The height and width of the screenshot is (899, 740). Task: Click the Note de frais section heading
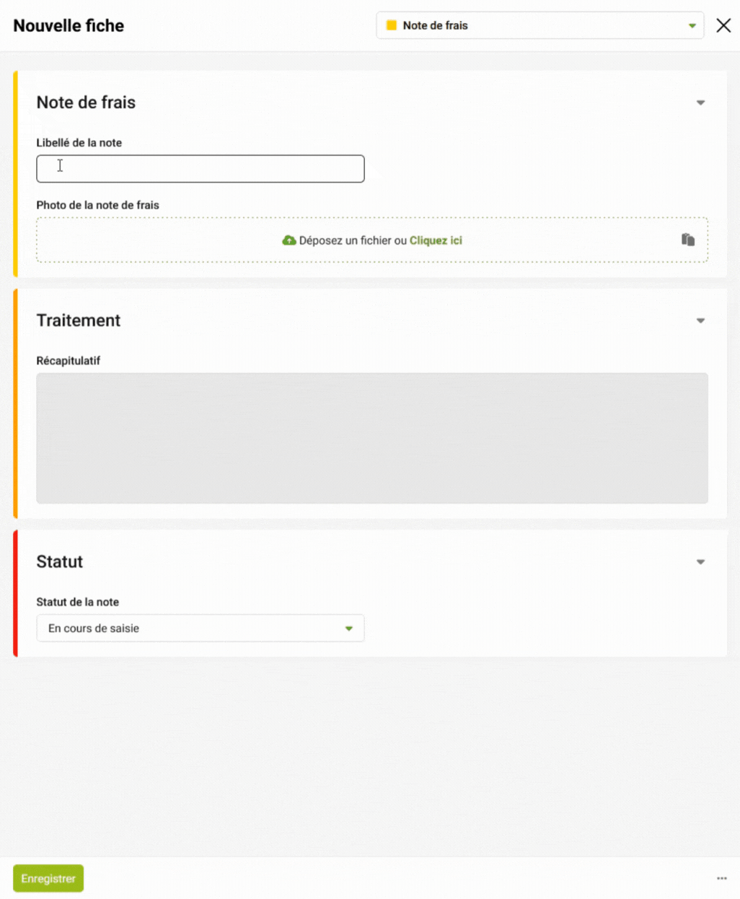(x=86, y=102)
